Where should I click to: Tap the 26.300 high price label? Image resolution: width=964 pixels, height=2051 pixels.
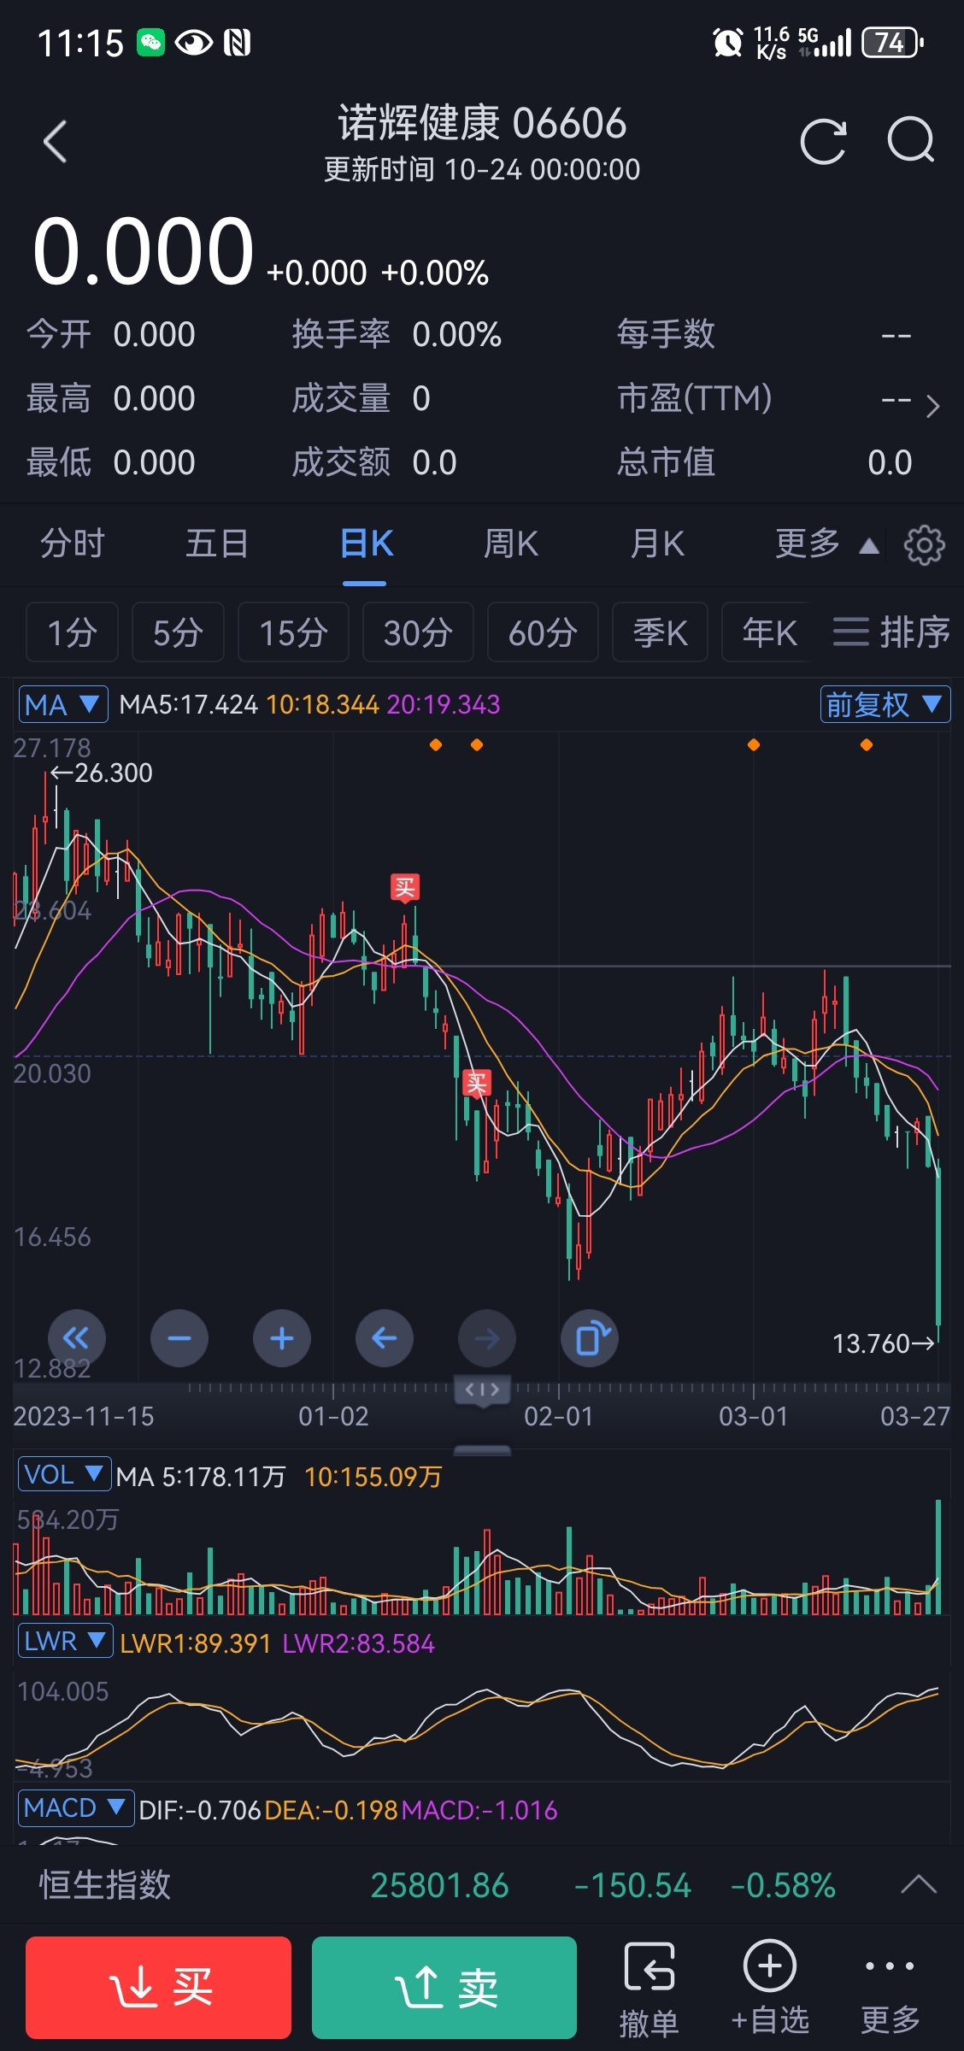(101, 773)
